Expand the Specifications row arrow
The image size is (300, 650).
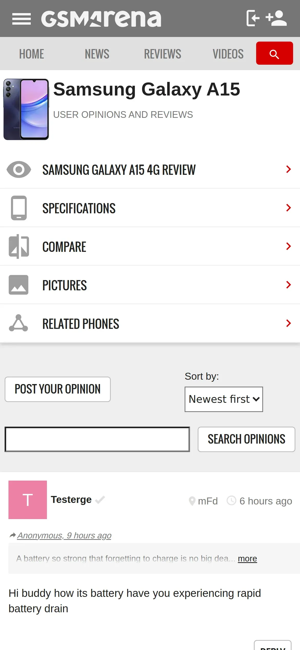(289, 208)
